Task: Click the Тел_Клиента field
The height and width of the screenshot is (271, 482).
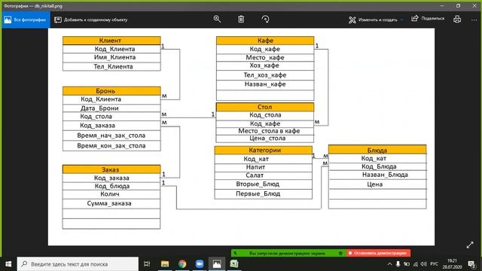Action: (111, 66)
